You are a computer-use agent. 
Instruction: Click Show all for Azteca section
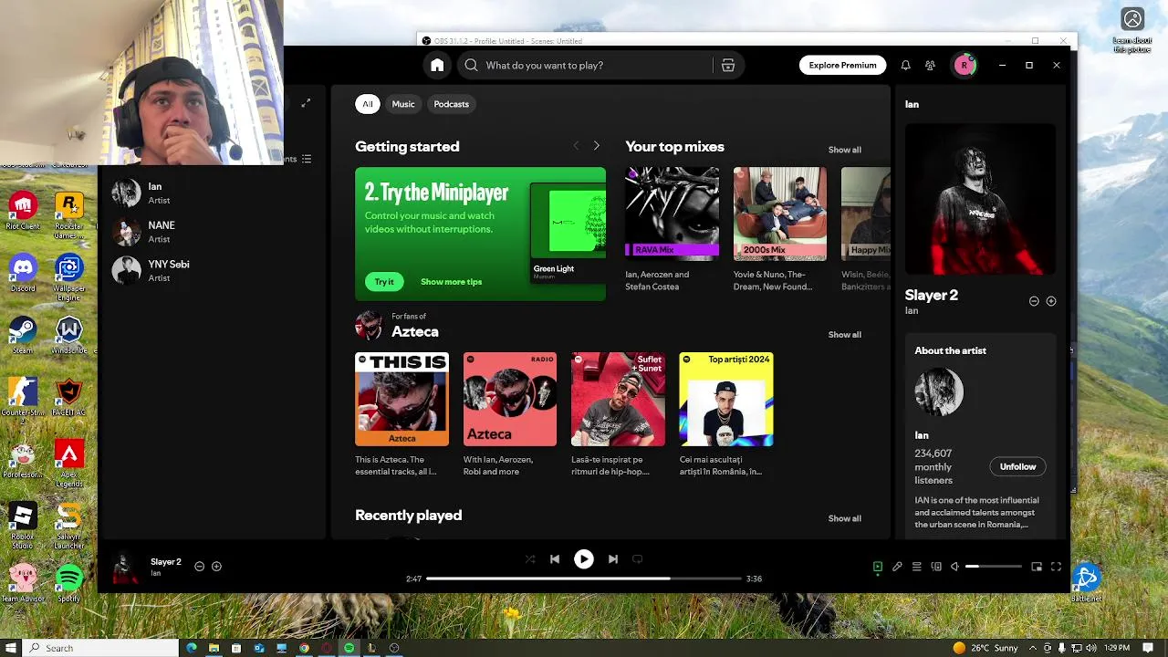(844, 335)
